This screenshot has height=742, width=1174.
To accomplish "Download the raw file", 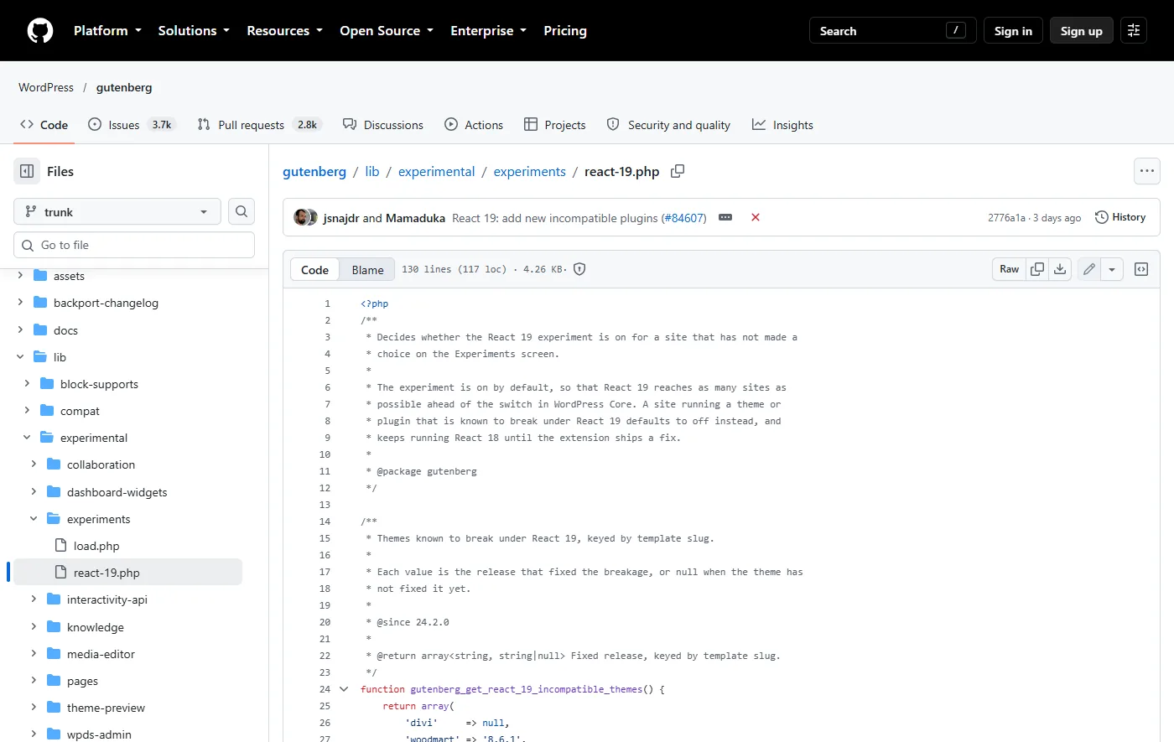I will pyautogui.click(x=1060, y=269).
